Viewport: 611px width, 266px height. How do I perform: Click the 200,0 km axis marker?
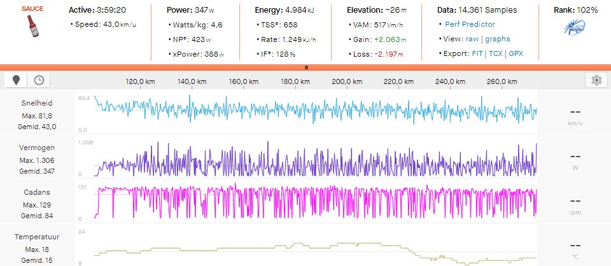coord(347,81)
